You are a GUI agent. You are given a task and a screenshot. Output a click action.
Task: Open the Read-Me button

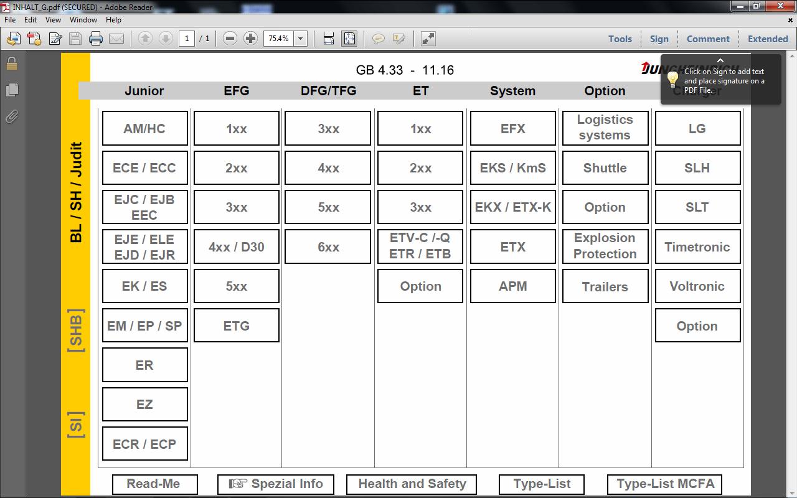coord(154,484)
